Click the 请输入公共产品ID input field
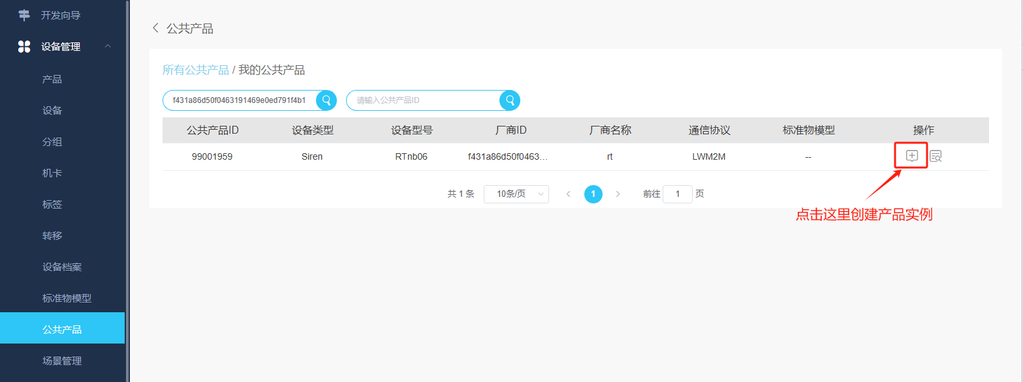 pos(424,100)
